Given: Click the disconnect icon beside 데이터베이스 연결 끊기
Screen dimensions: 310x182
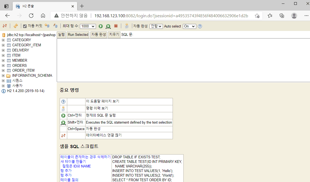Looking at the screenshot, I should (x=63, y=136).
